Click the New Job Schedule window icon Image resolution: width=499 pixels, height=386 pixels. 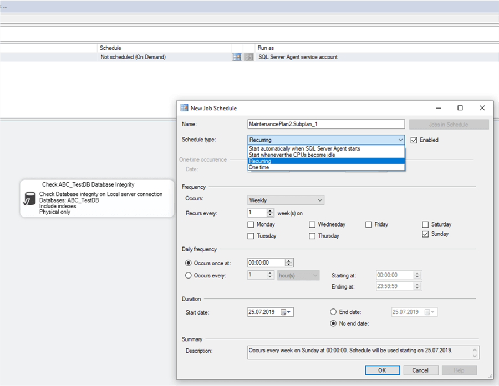[184, 108]
